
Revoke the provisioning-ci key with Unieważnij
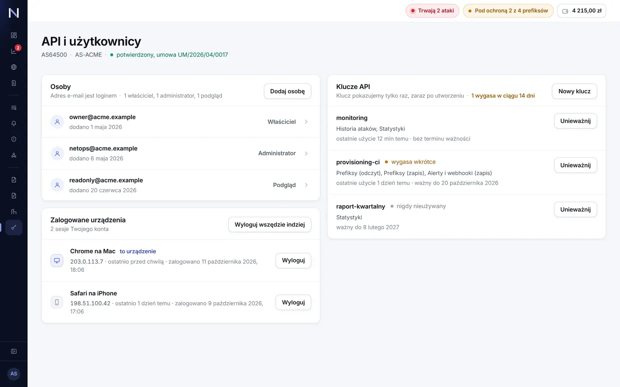[x=576, y=165]
